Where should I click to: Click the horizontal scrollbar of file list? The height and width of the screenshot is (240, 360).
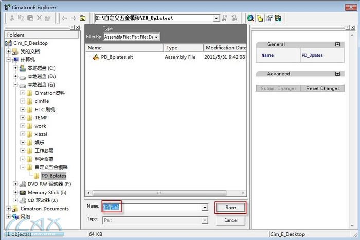pos(159,193)
